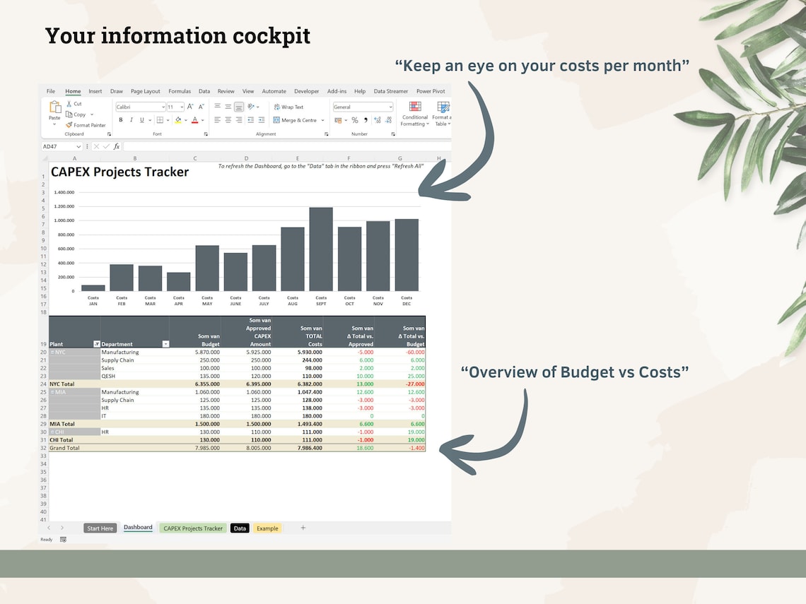Open the Font Color swatch picker
The height and width of the screenshot is (604, 806).
click(x=194, y=120)
